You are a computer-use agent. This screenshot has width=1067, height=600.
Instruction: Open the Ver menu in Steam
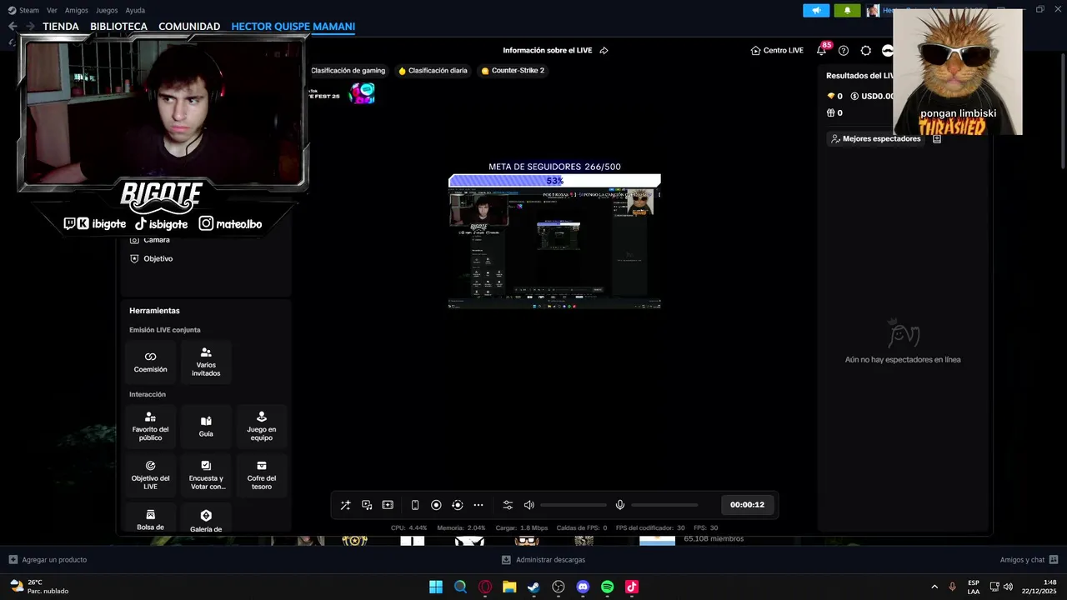52,10
